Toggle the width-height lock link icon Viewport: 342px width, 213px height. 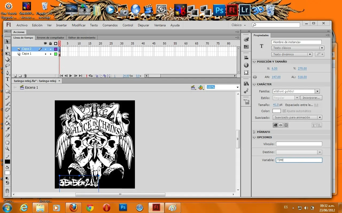tap(255, 77)
